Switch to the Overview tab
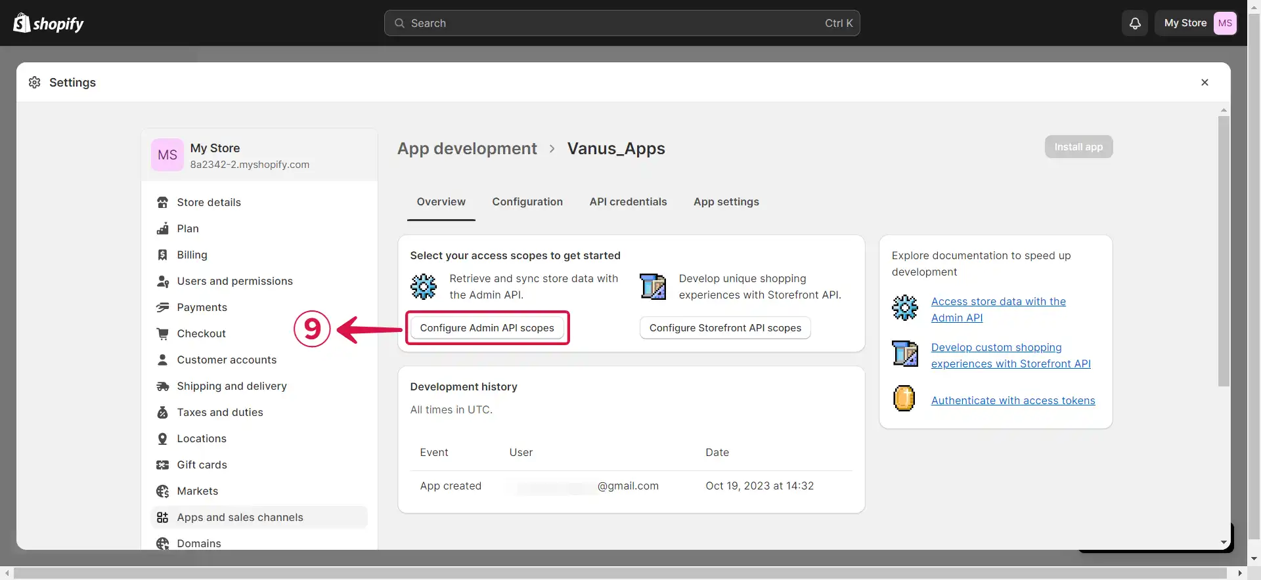 point(441,202)
